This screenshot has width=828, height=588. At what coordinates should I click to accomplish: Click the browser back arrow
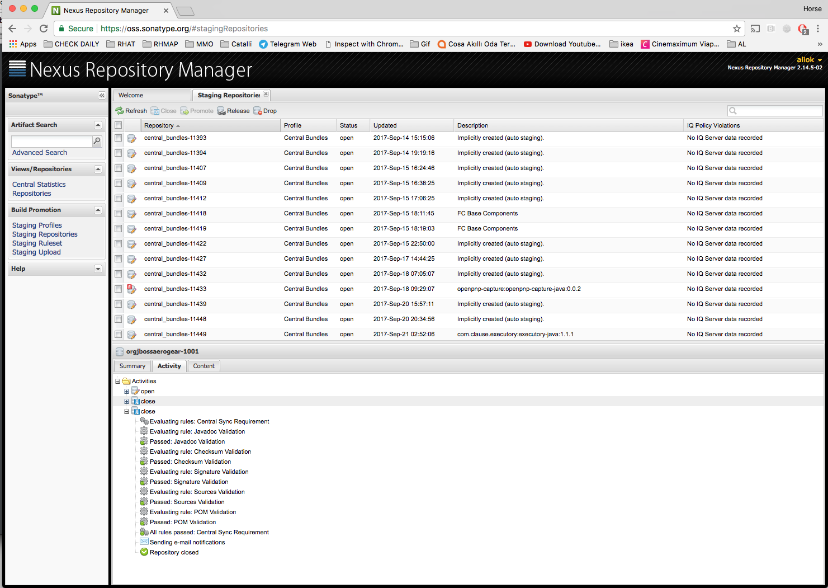[12, 29]
